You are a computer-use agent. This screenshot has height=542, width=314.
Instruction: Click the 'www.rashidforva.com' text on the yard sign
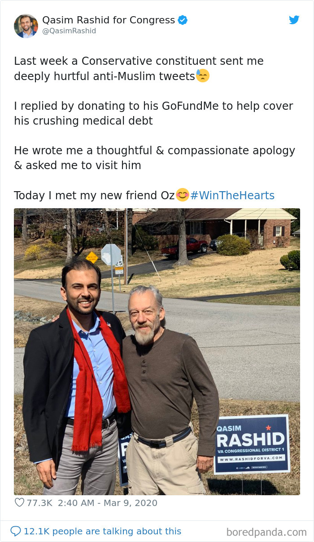(x=251, y=458)
